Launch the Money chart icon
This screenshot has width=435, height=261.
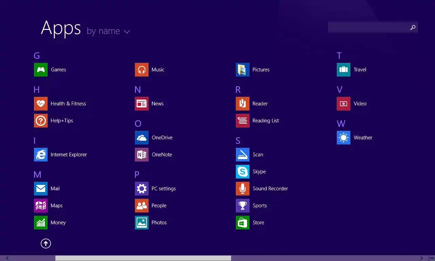pos(41,223)
